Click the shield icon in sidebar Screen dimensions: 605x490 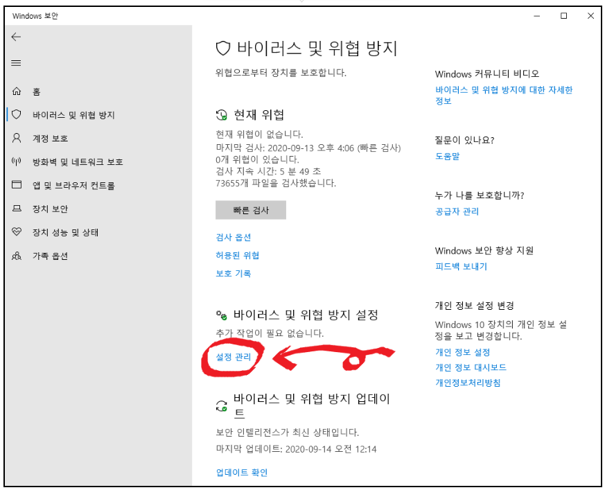click(x=17, y=114)
